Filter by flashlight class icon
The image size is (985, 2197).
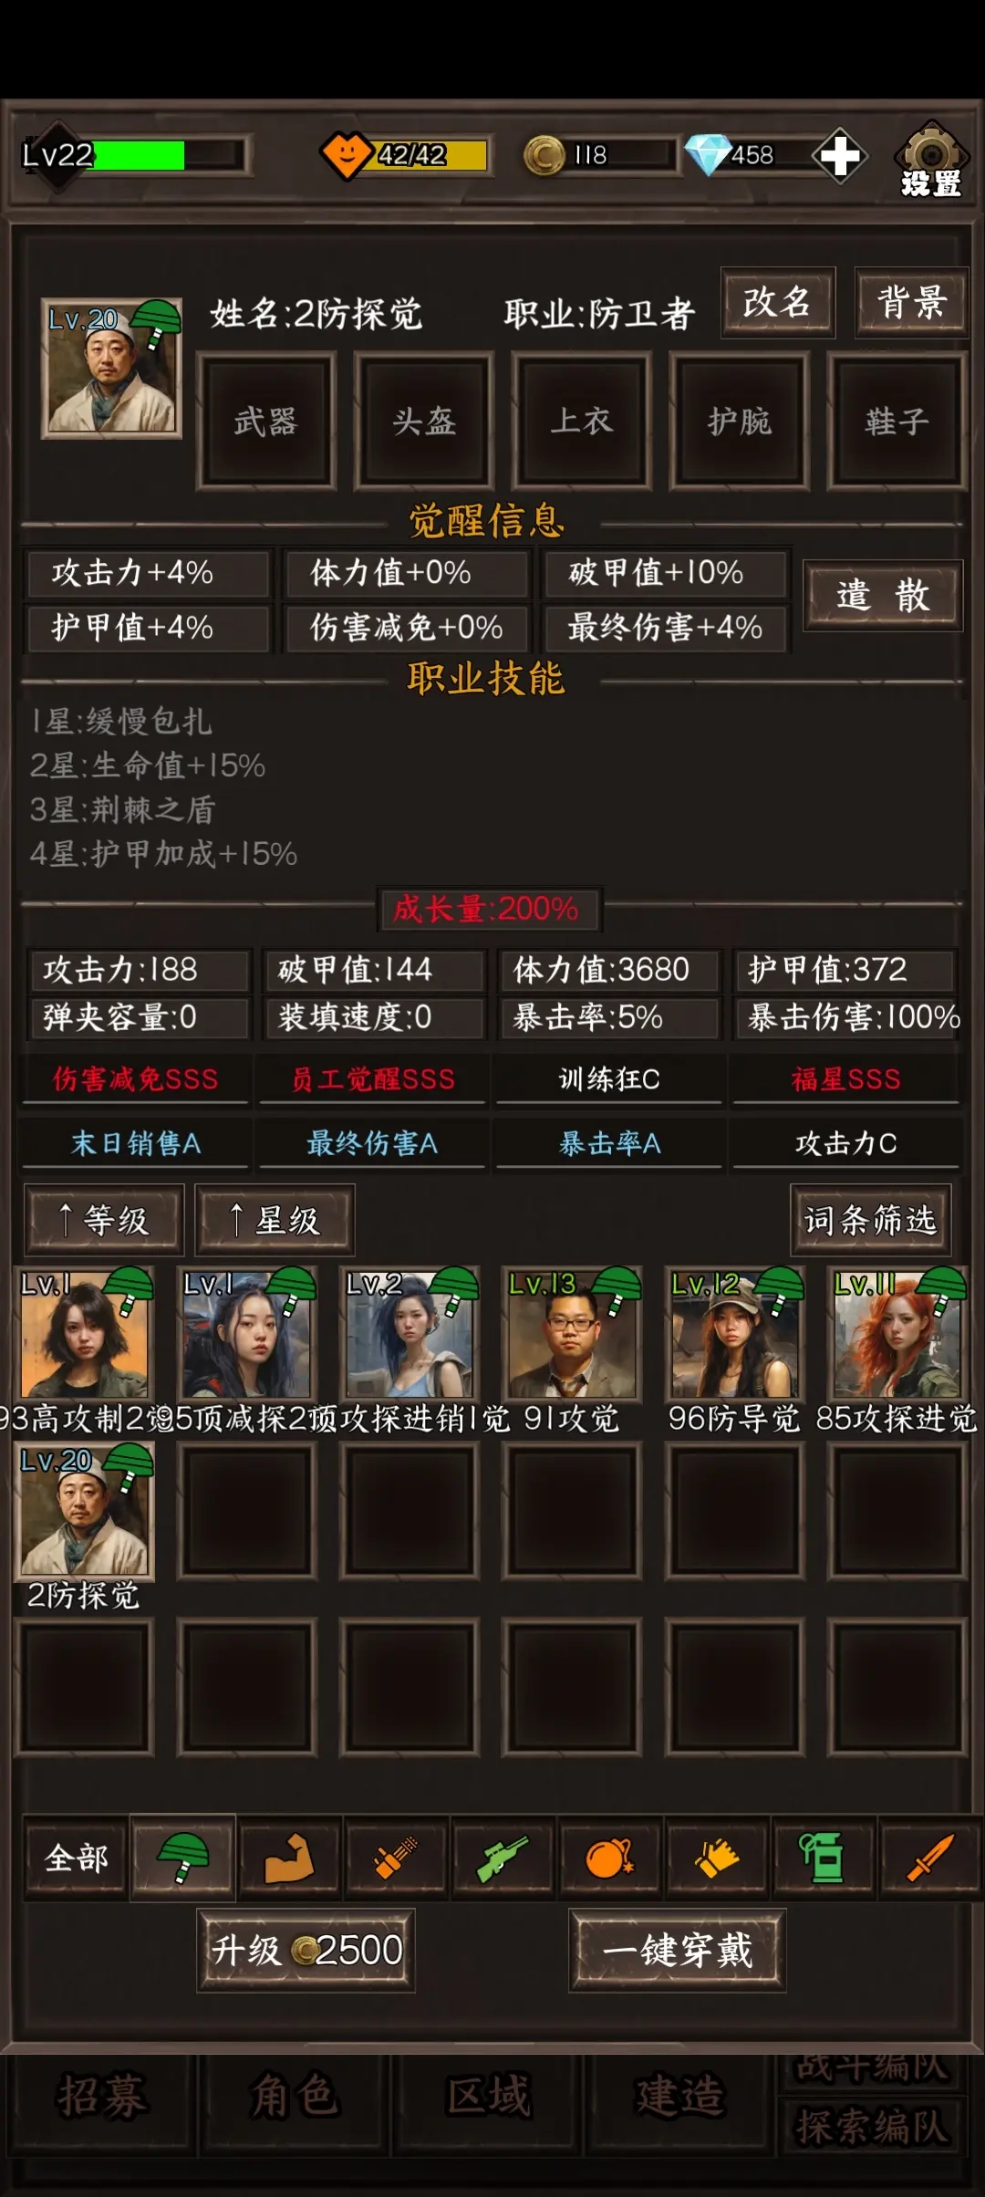396,1858
